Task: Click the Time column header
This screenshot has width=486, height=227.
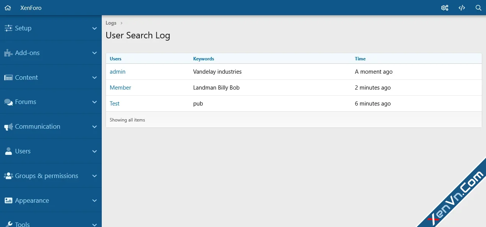Action: [360, 58]
